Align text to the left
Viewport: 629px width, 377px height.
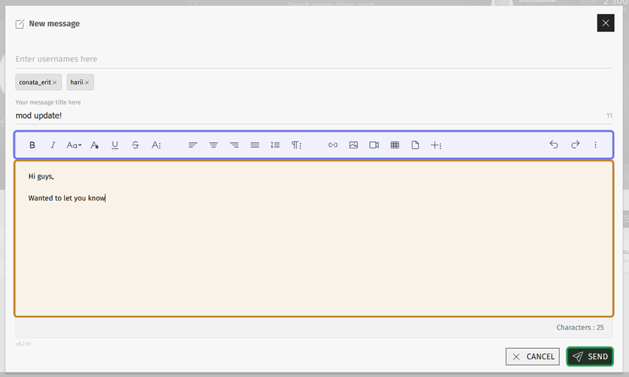193,145
